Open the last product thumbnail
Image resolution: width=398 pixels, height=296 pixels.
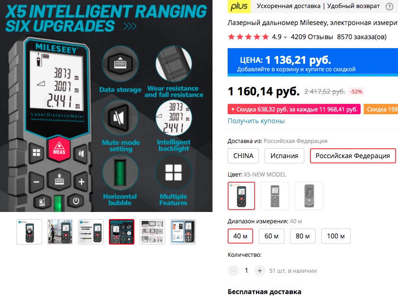(x=183, y=232)
